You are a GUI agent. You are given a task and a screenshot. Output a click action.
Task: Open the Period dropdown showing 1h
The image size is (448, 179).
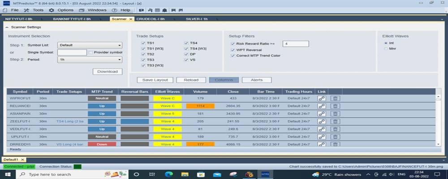pos(90,60)
